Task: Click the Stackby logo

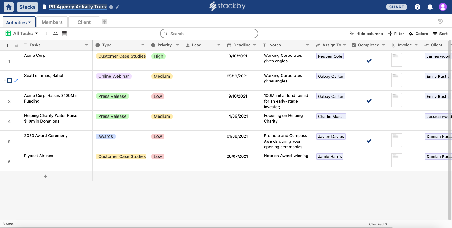Action: [228, 6]
